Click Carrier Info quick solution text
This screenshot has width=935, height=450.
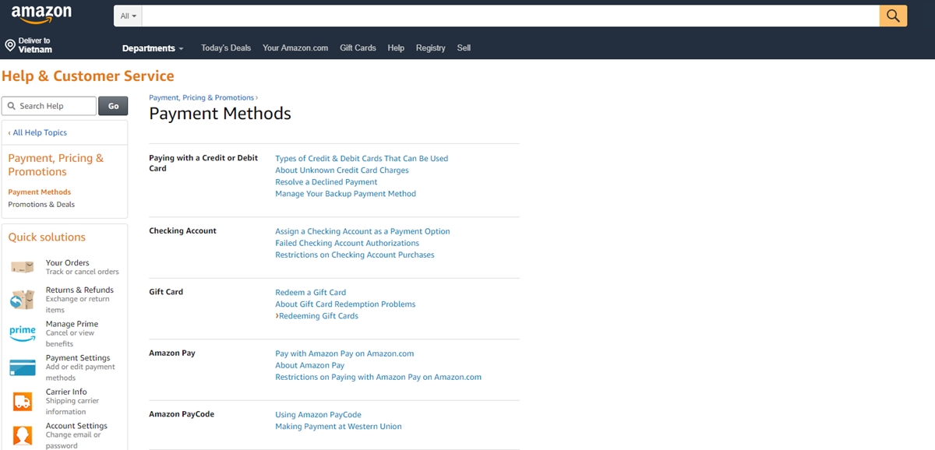pos(66,392)
